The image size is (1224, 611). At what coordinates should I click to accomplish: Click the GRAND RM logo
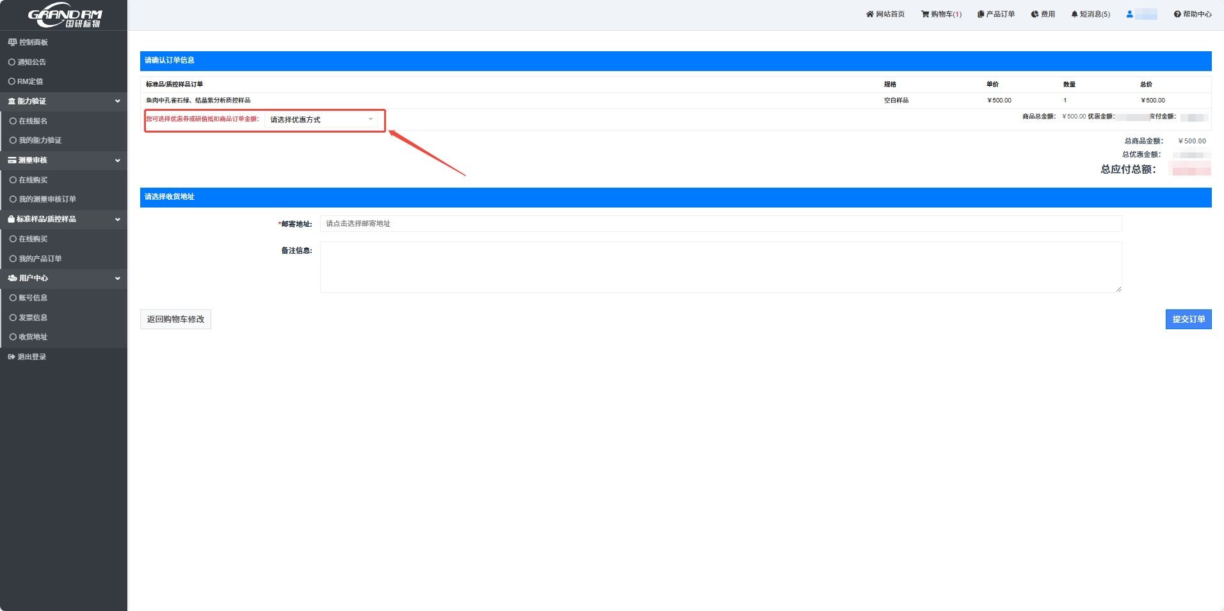click(65, 15)
